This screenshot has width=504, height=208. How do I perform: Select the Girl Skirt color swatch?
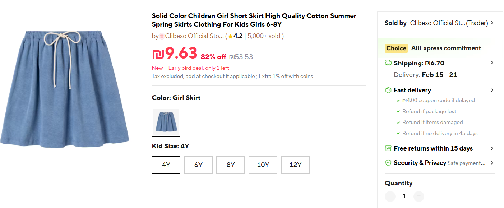tap(166, 122)
